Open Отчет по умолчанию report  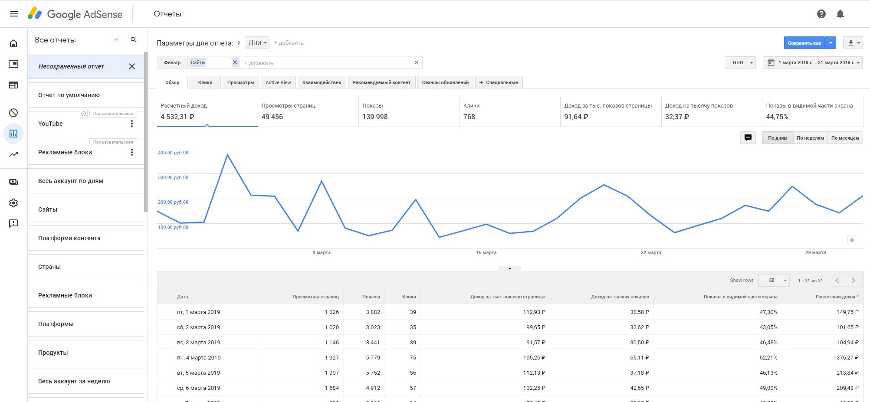click(86, 95)
